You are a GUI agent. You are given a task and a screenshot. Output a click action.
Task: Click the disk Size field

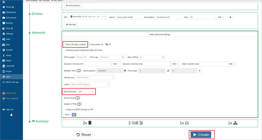(202, 17)
